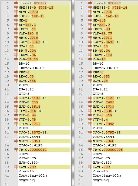Click change marker next to TF=6.04E-10

pos(16,111)
